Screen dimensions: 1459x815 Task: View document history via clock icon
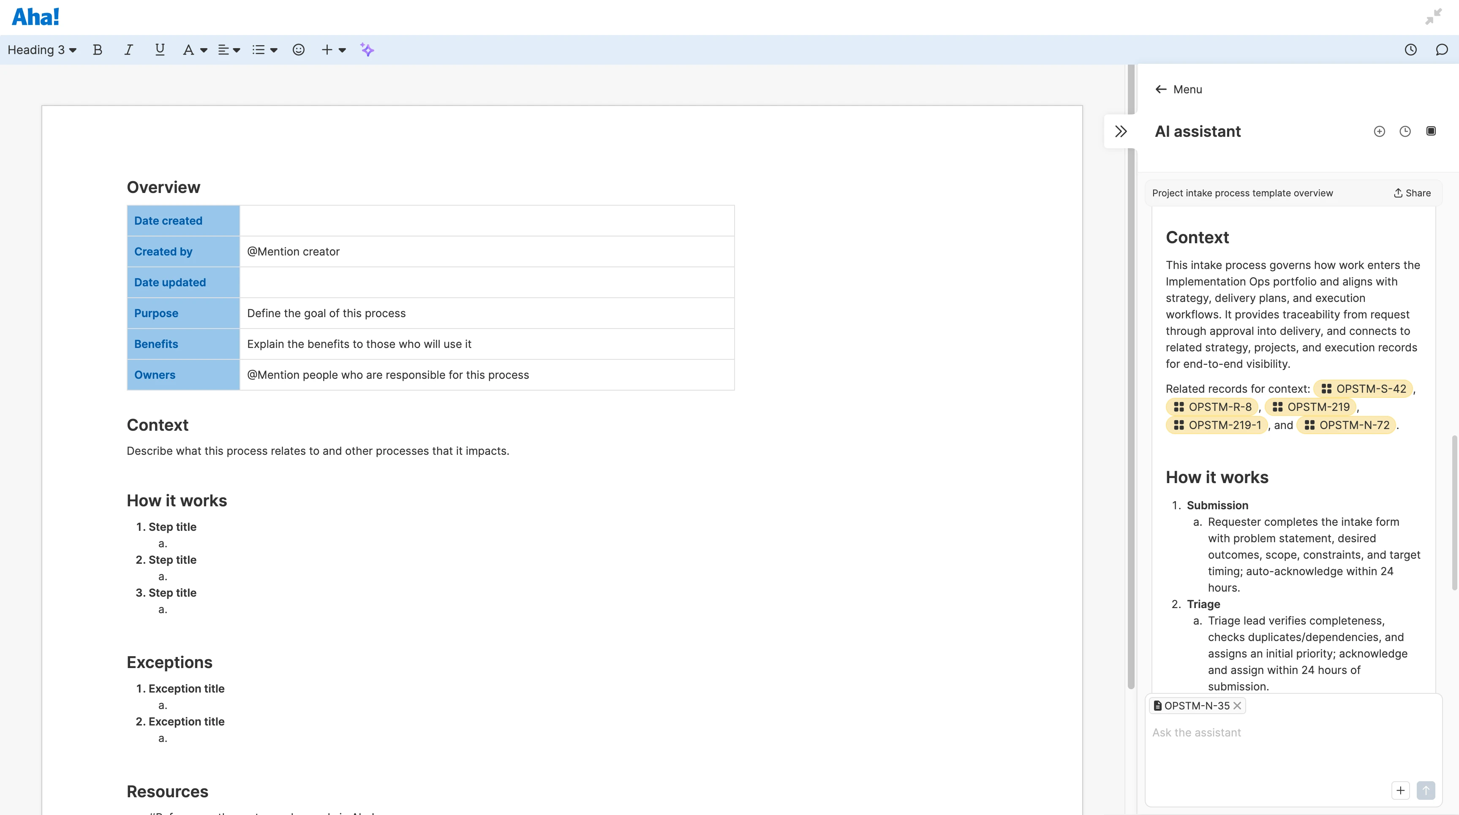(x=1411, y=50)
